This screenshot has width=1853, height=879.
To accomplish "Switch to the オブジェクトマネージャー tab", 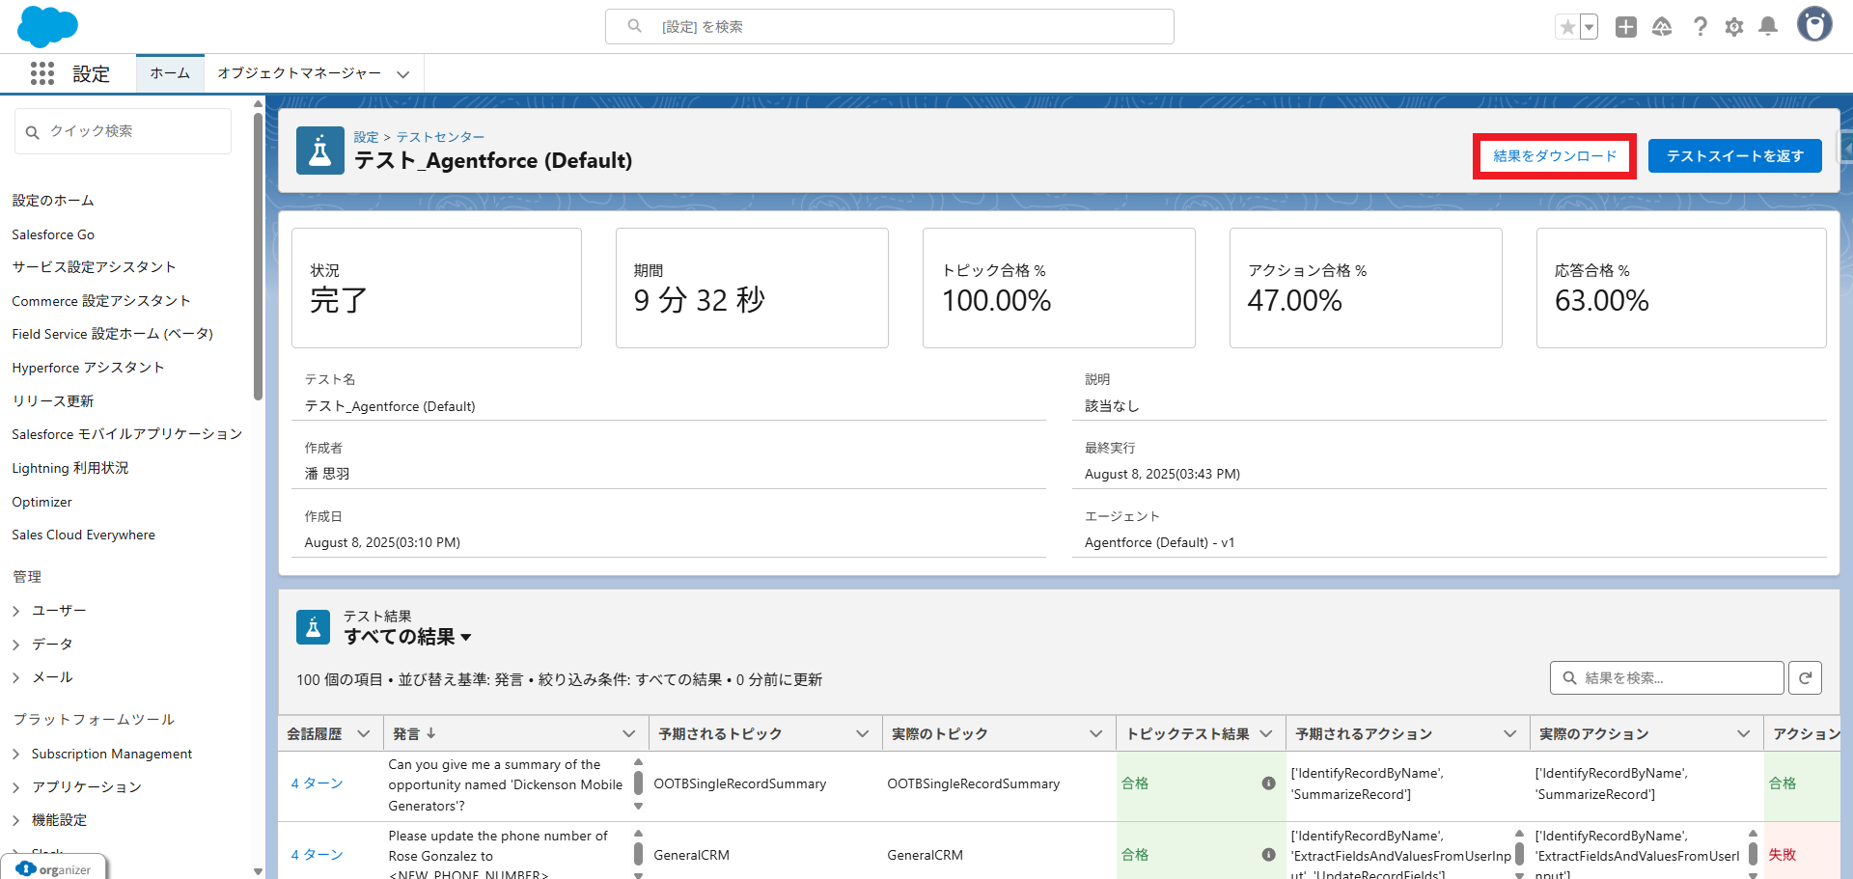I will click(x=299, y=73).
